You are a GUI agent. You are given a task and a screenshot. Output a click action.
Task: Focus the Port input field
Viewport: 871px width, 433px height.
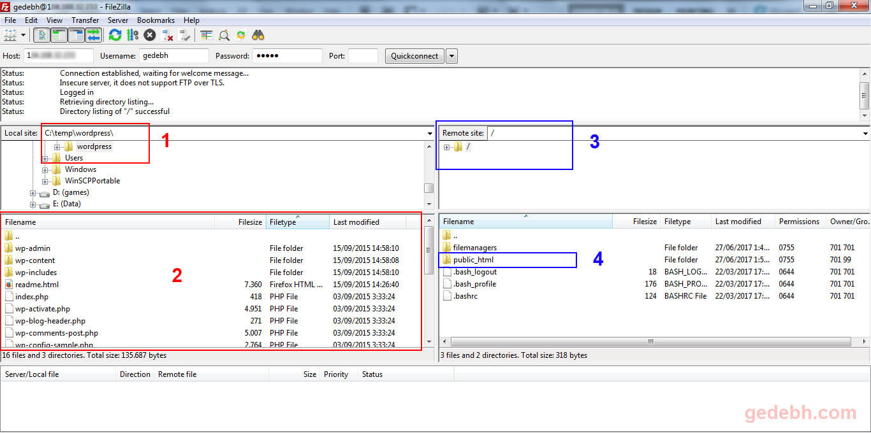(x=363, y=56)
